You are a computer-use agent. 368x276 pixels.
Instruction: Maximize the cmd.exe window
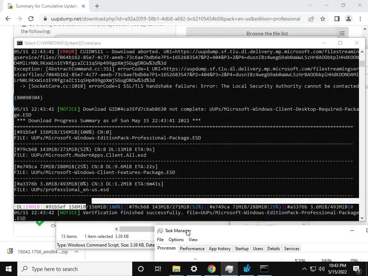click(340, 43)
